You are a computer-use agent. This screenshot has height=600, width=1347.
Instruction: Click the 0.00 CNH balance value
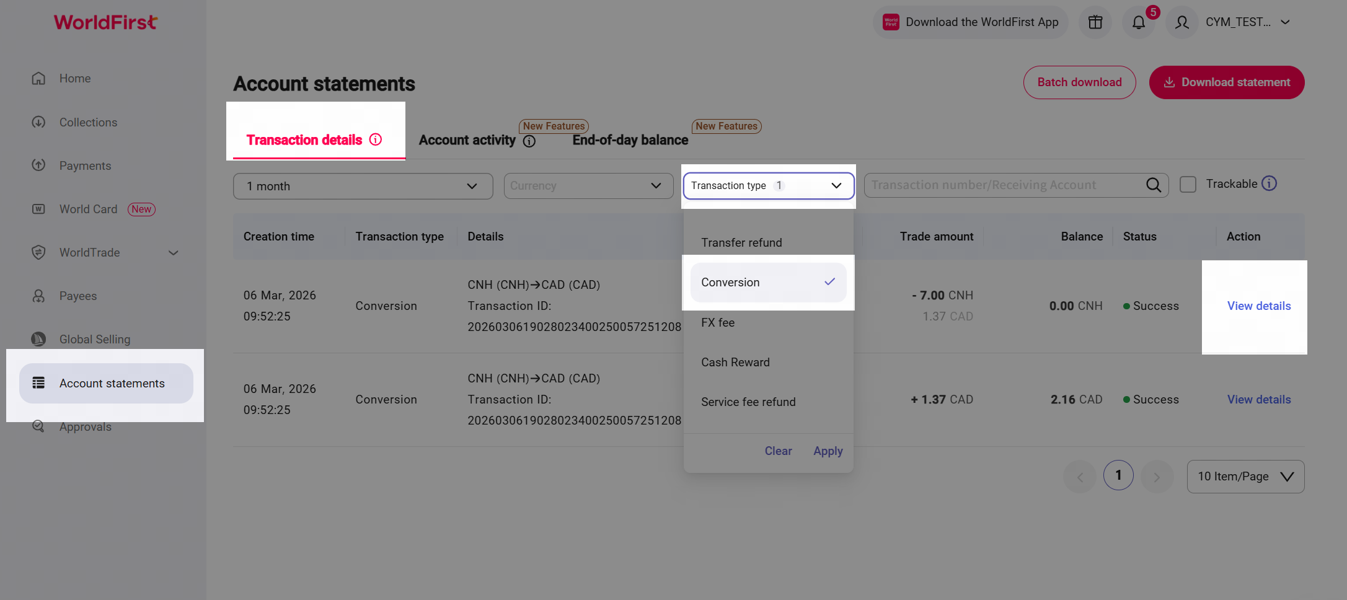click(1076, 306)
